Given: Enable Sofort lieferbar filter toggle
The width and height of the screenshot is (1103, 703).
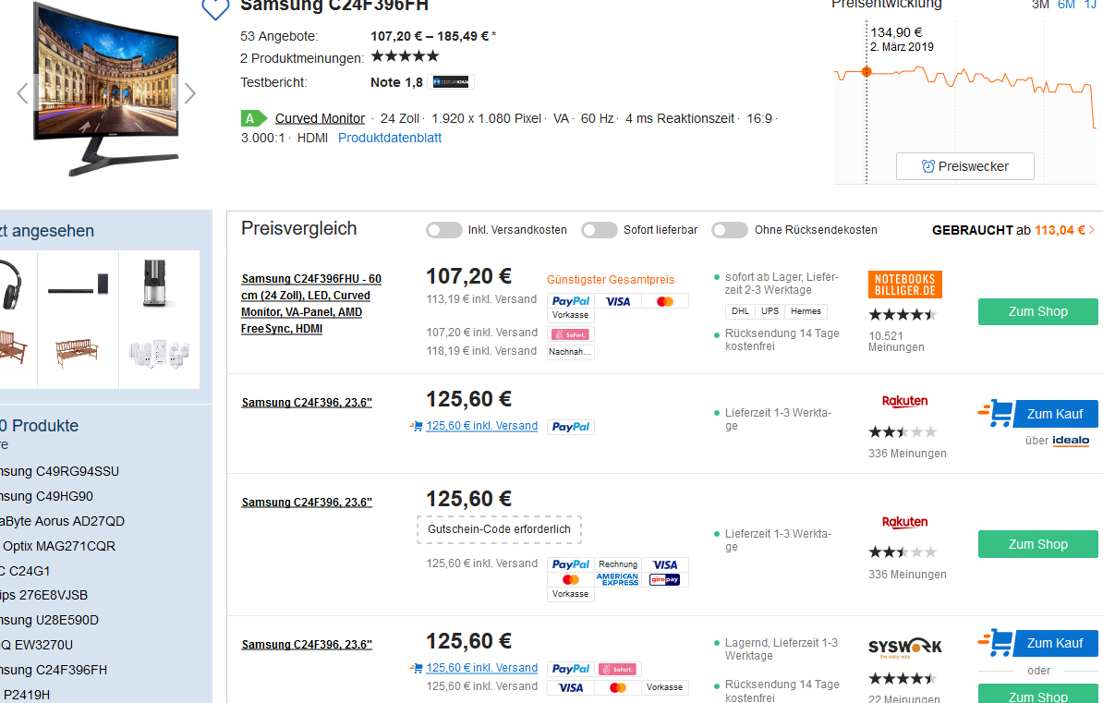Looking at the screenshot, I should [x=600, y=230].
